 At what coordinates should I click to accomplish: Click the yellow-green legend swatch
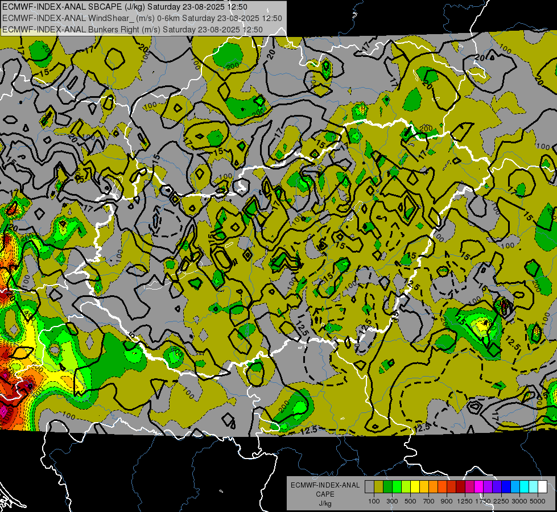pos(406,487)
